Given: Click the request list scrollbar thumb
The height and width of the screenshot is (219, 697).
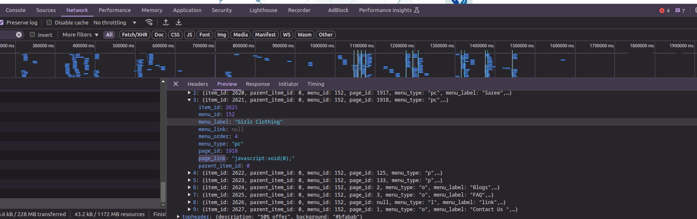Looking at the screenshot, I should coord(163,191).
